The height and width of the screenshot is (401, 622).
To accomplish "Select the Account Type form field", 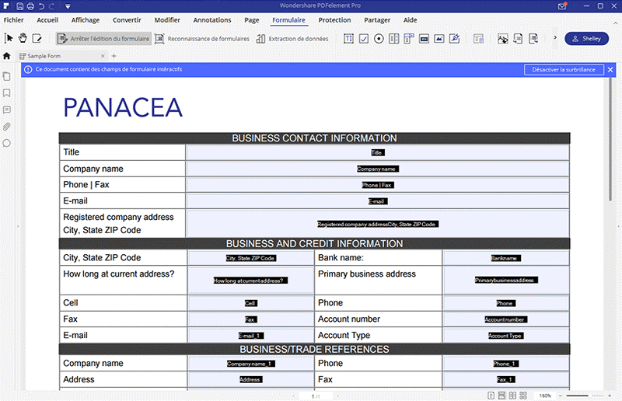I will [505, 336].
